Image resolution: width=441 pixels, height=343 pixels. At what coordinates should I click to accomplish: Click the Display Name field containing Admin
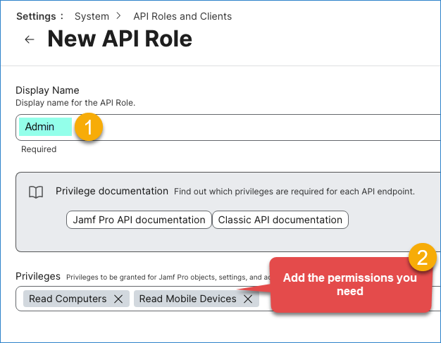click(247, 127)
